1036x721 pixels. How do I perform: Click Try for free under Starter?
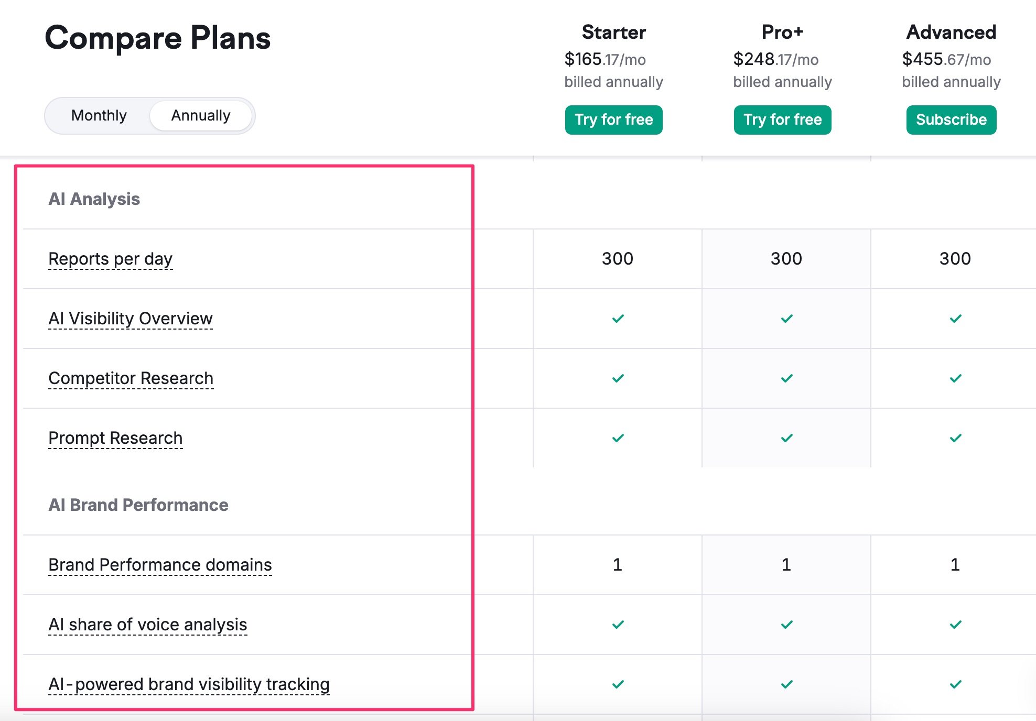coord(613,119)
